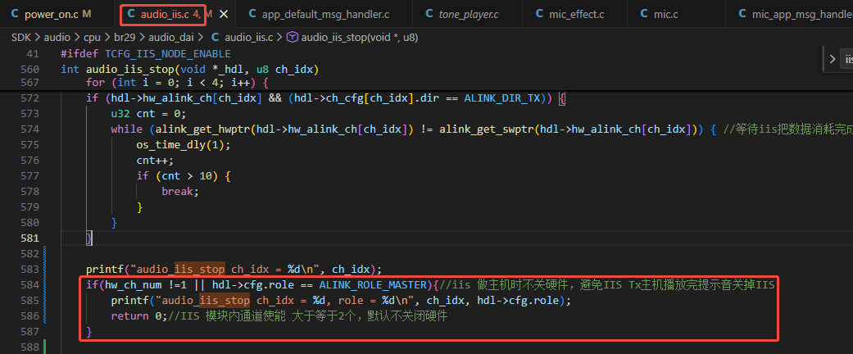Switch to the mic_effect.c tab
Viewport: 853px width, 354px height.
(577, 15)
